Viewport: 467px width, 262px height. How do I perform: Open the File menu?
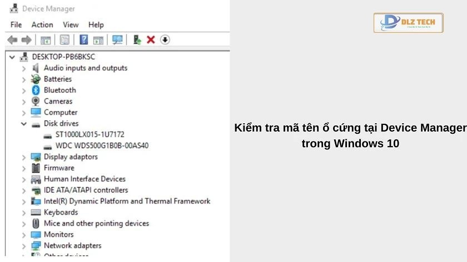tap(16, 24)
